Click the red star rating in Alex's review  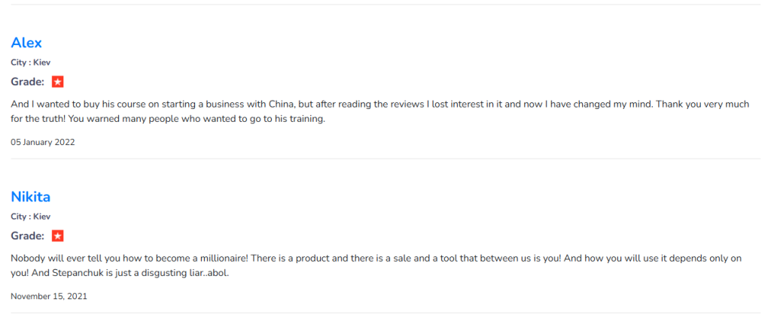57,82
